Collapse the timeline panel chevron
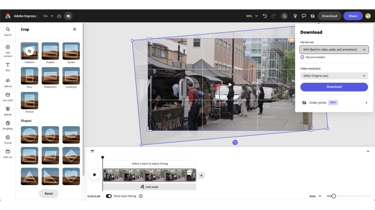 point(368,151)
